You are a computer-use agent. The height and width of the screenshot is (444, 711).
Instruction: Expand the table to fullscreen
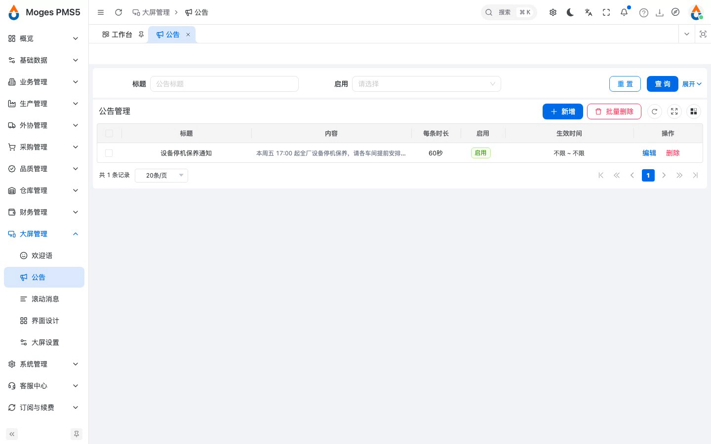tap(674, 111)
